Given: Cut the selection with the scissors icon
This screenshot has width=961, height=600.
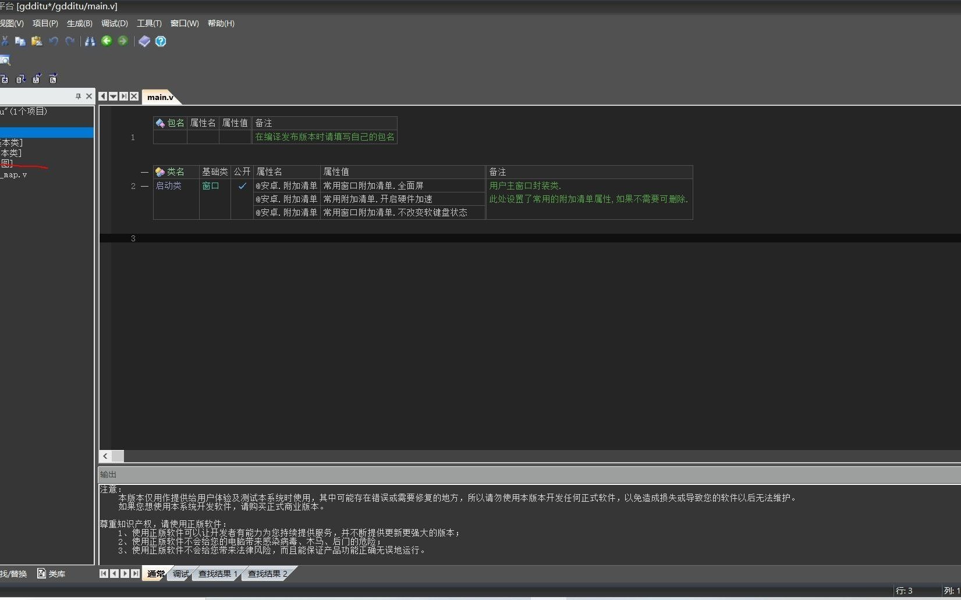Looking at the screenshot, I should click(5, 41).
